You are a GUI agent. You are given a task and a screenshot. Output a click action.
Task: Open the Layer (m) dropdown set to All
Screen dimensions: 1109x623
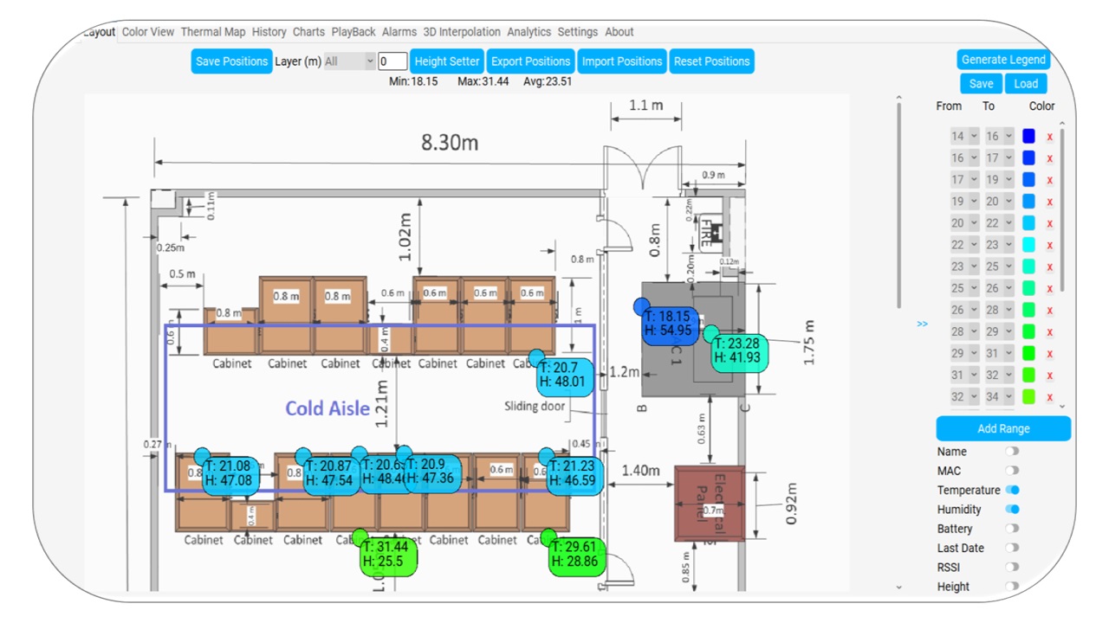[349, 61]
